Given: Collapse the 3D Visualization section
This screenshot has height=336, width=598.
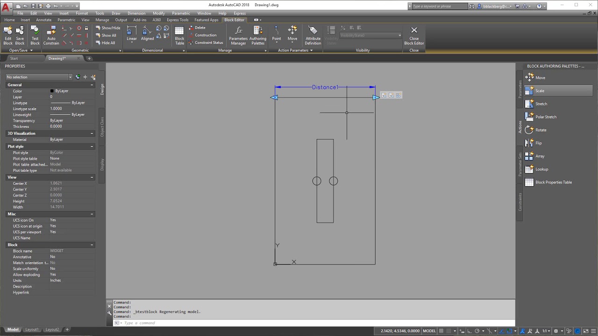Looking at the screenshot, I should click(92, 133).
